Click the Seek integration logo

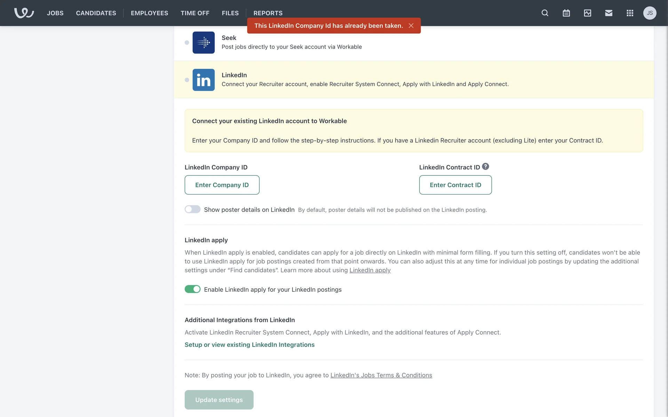(x=204, y=42)
